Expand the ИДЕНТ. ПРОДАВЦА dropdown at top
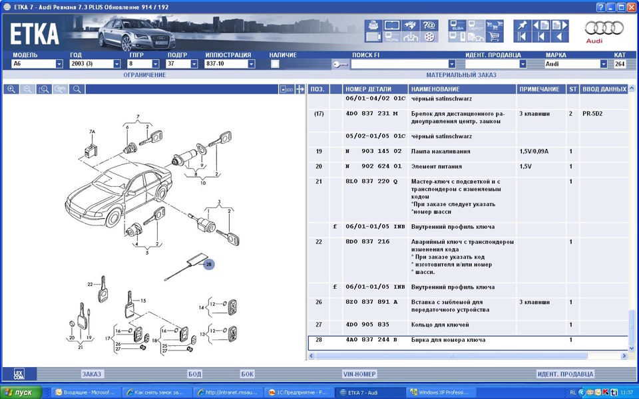 (x=523, y=64)
